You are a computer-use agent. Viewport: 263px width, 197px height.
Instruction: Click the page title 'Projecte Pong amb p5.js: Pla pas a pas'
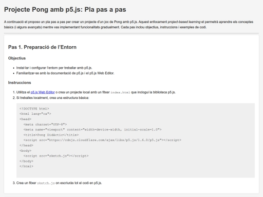tap(65, 10)
